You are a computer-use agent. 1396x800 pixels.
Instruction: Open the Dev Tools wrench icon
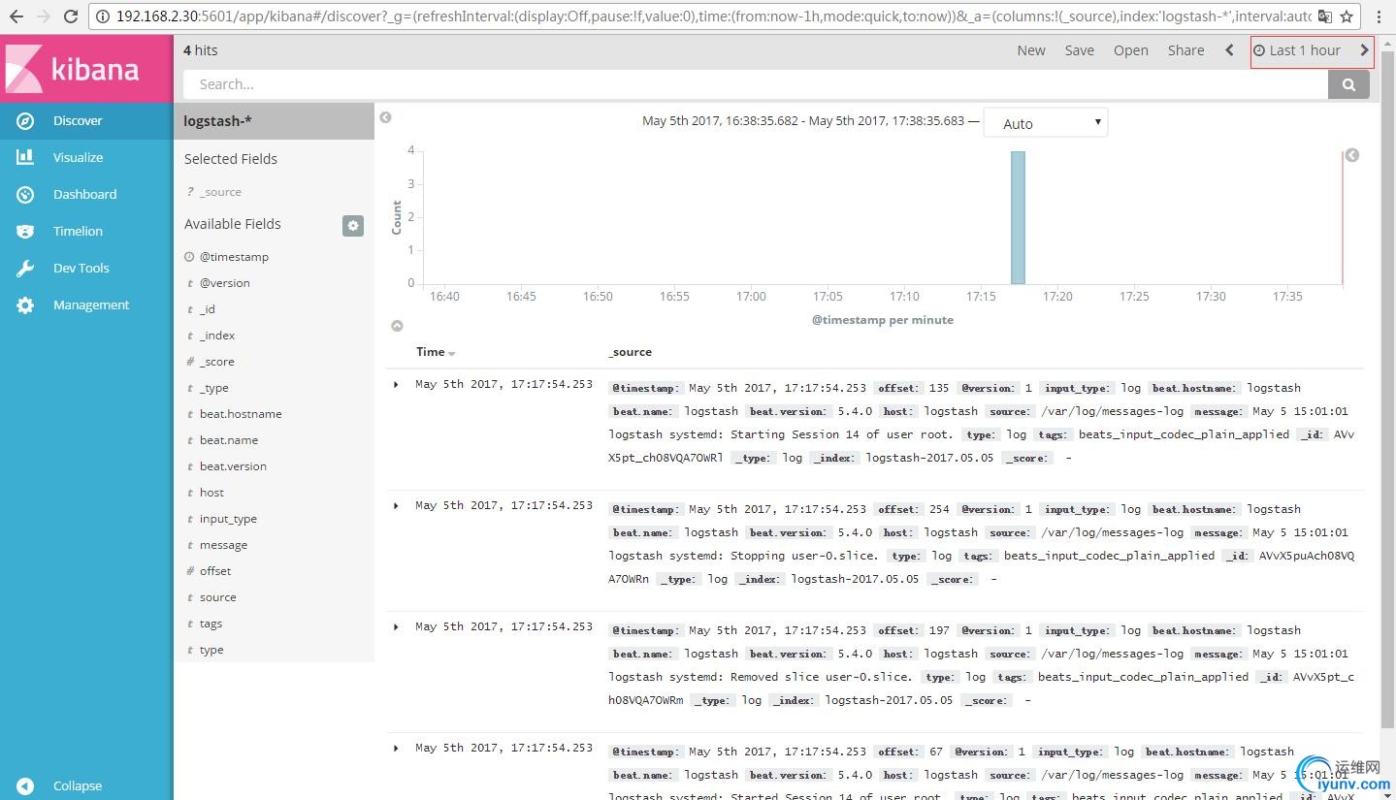coord(25,269)
